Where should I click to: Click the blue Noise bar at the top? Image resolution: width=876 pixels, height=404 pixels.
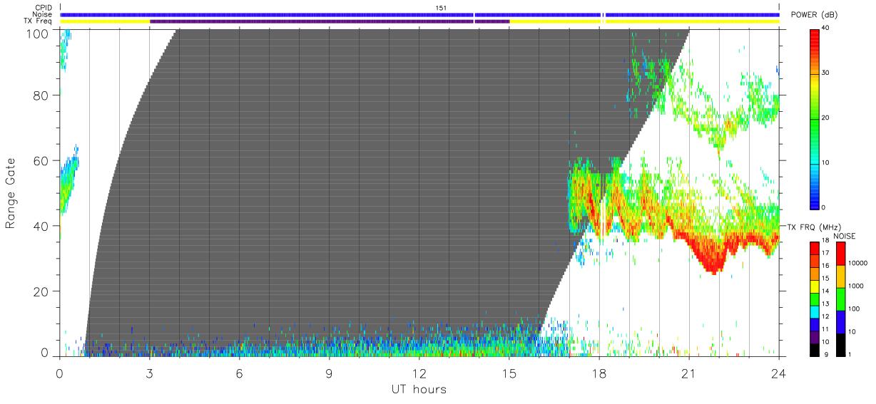pyautogui.click(x=419, y=14)
